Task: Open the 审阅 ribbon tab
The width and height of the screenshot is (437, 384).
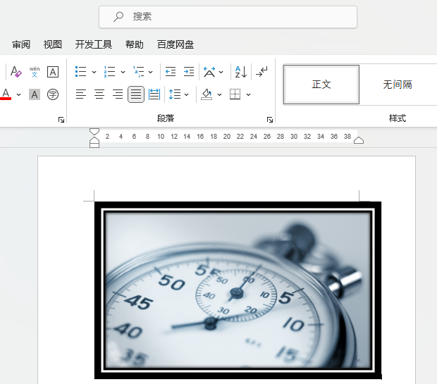Action: (21, 44)
